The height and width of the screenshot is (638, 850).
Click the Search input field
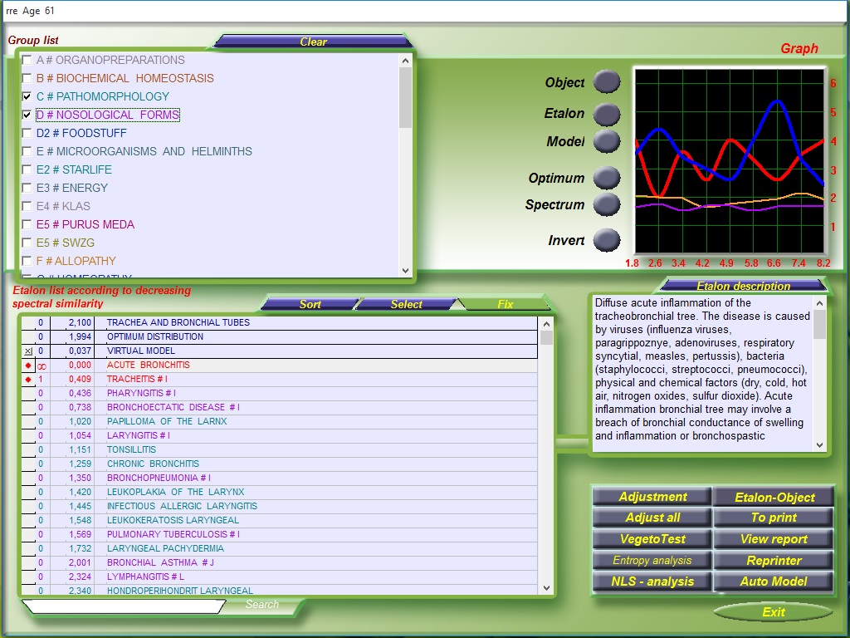click(125, 606)
